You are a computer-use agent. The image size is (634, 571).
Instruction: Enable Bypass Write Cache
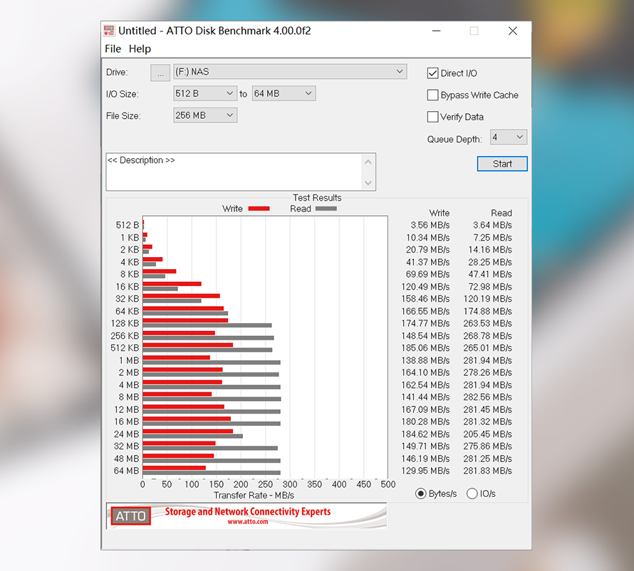coord(432,95)
